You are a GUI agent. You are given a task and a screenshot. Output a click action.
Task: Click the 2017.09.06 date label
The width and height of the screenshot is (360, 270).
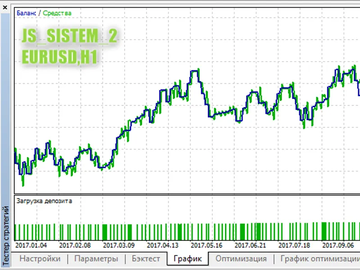tap(338, 245)
